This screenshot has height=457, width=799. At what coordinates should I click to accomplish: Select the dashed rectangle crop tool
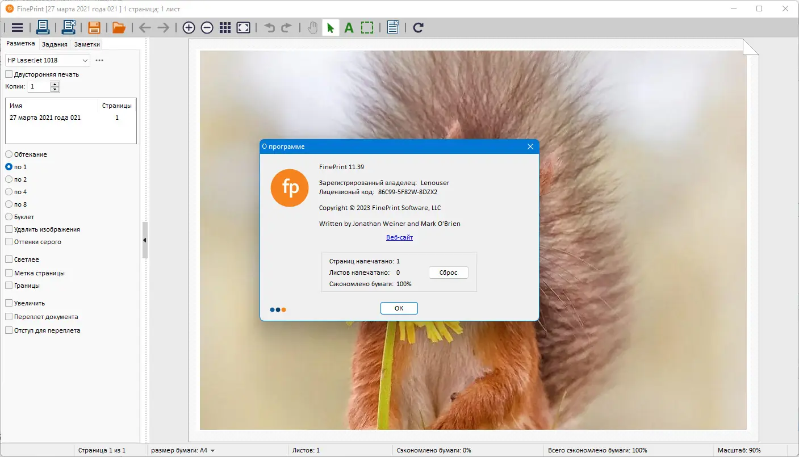[x=367, y=27]
